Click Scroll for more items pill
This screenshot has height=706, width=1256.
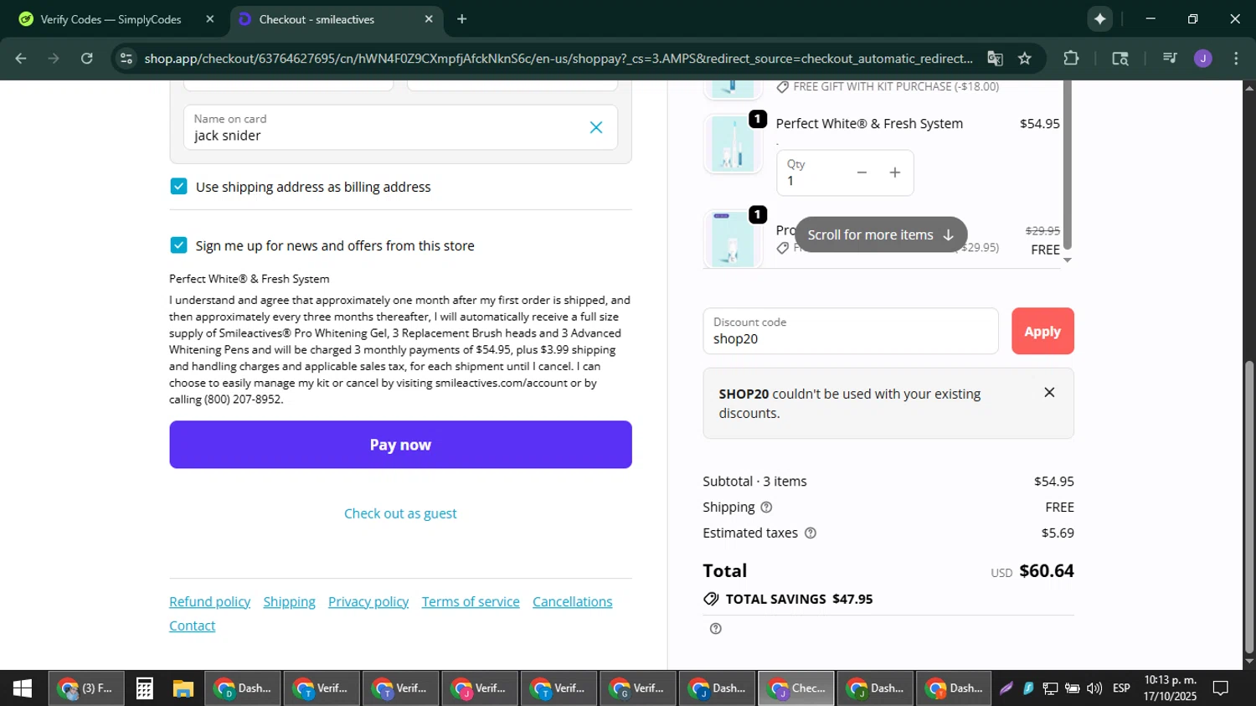tap(881, 234)
